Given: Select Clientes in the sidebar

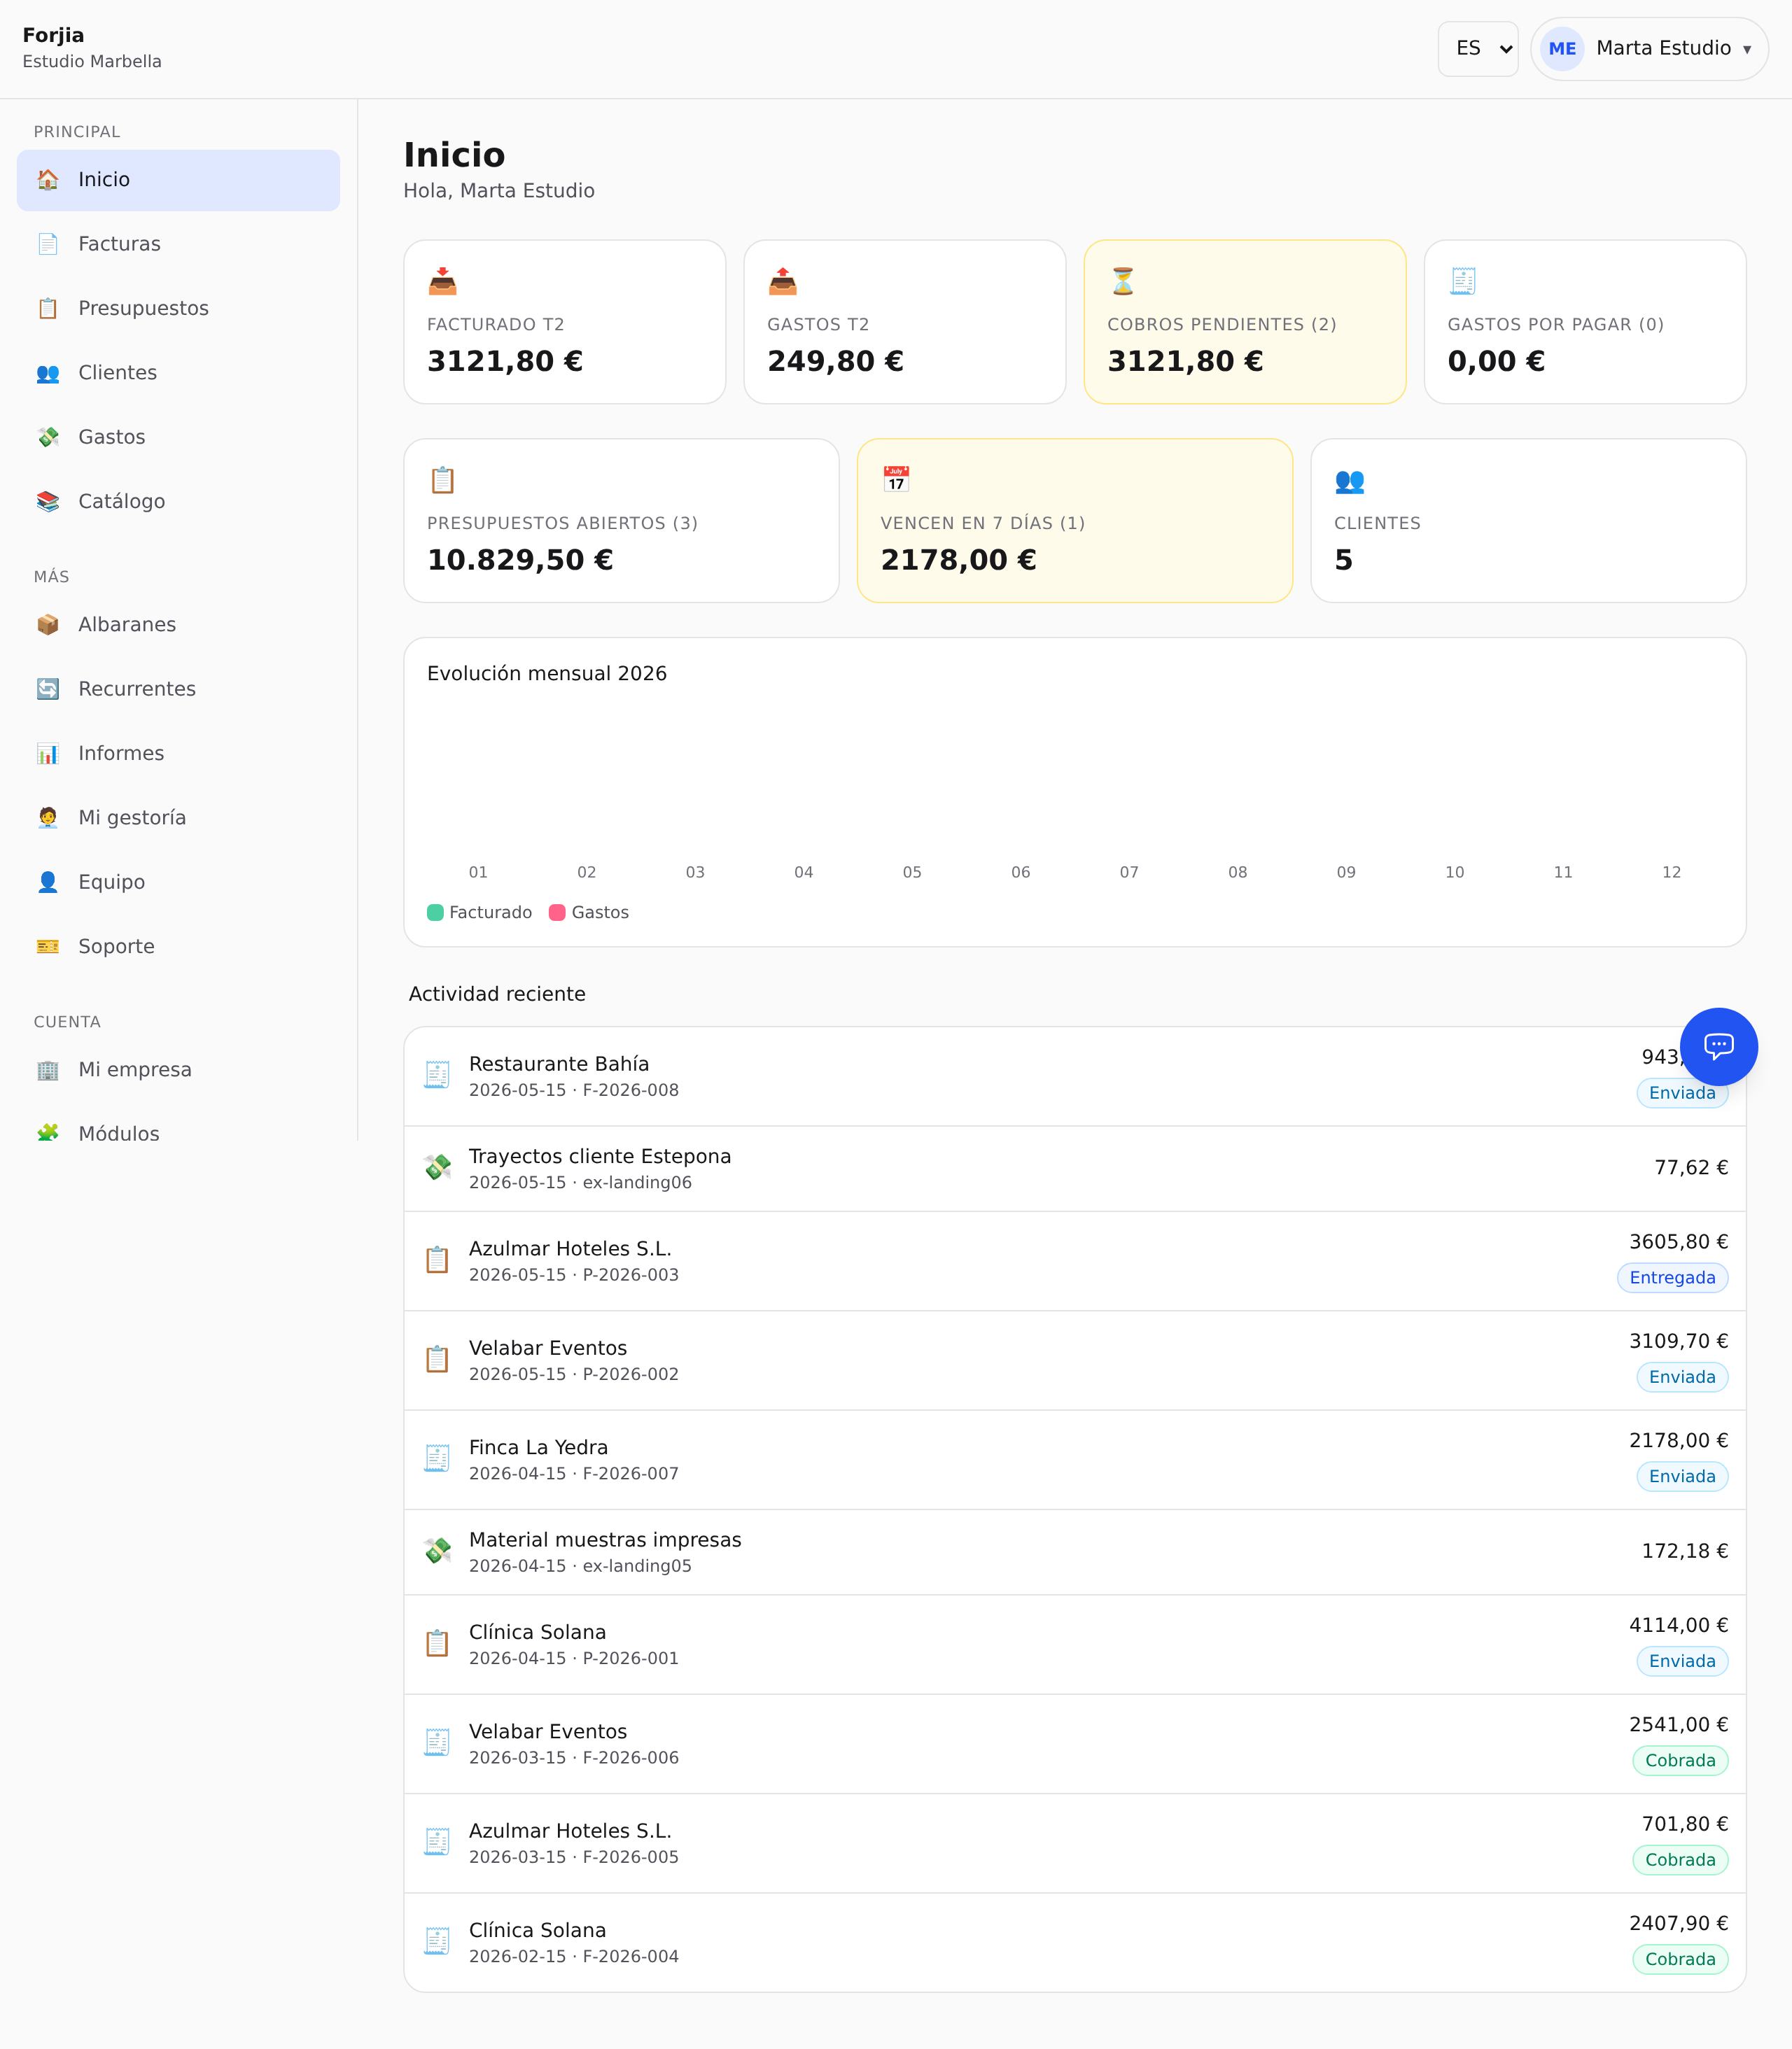Looking at the screenshot, I should [178, 373].
